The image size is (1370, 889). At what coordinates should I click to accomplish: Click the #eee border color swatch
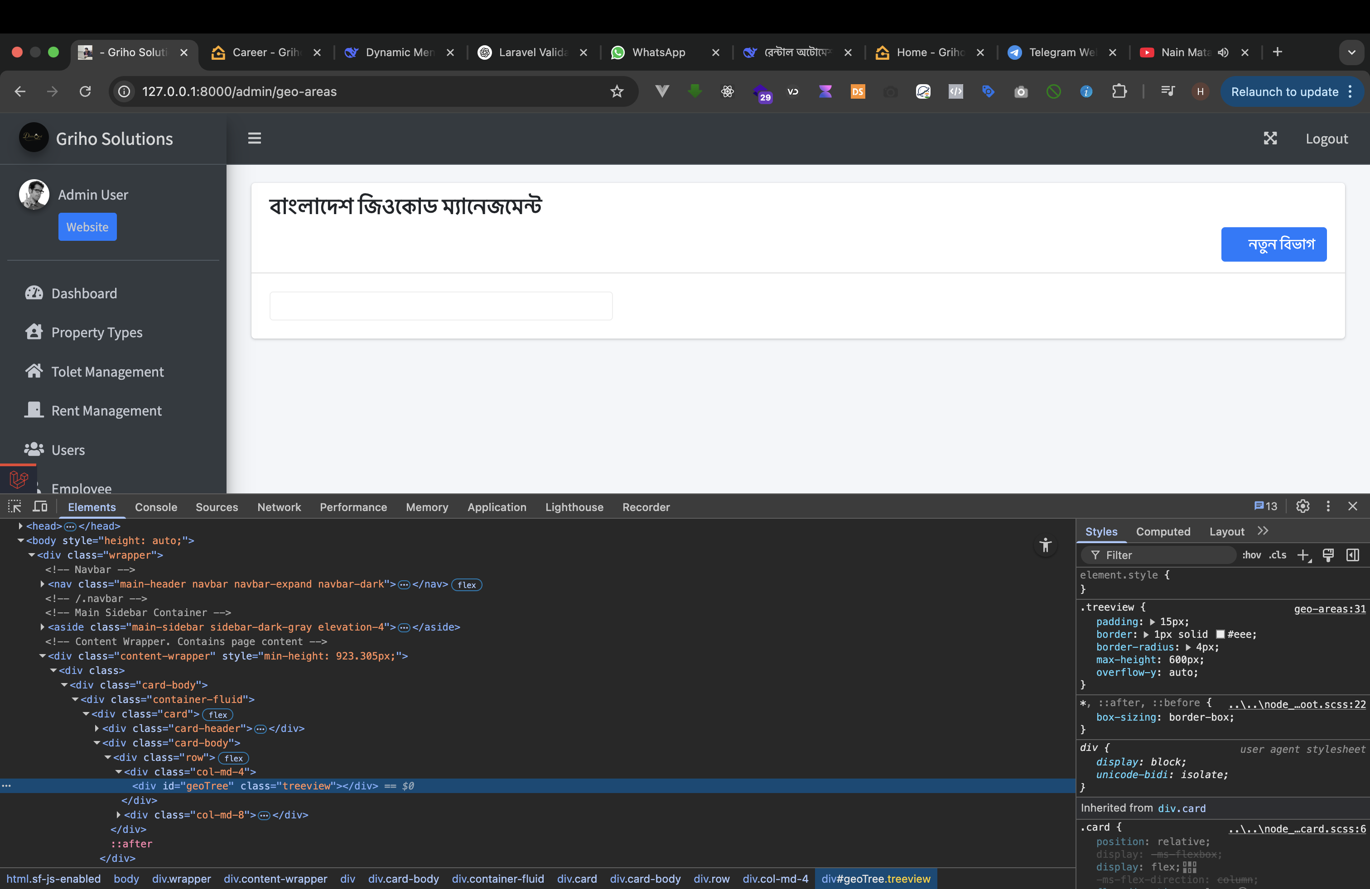click(x=1220, y=634)
